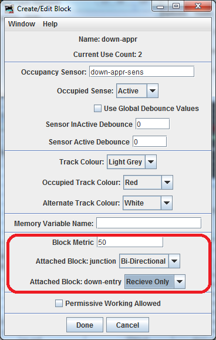Click the JMRI icon in title bar
This screenshot has height=340, width=216.
tap(9, 9)
